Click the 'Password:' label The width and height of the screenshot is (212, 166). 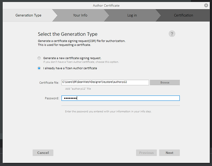[x=52, y=98]
